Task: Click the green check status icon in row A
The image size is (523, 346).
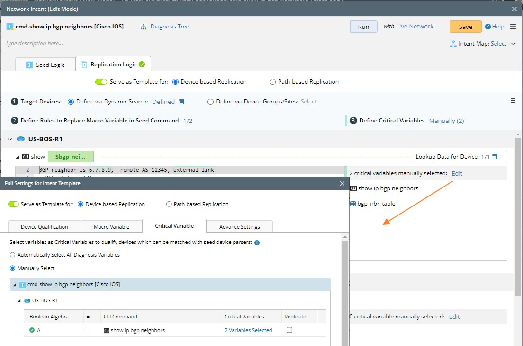Action: [32, 330]
